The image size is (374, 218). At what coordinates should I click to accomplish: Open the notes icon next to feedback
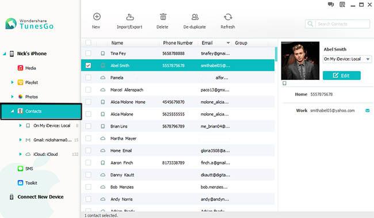click(x=342, y=4)
